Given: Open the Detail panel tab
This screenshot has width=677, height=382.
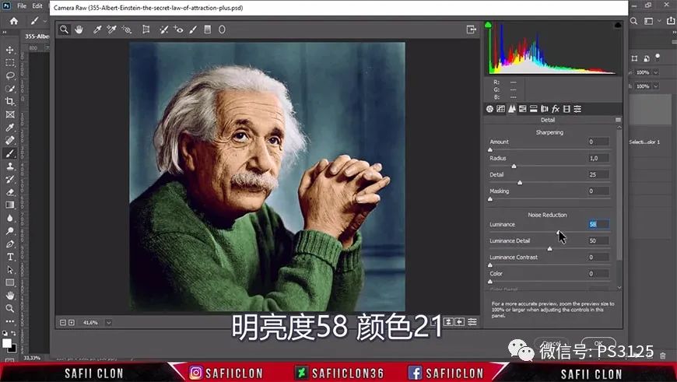Looking at the screenshot, I should click(511, 109).
